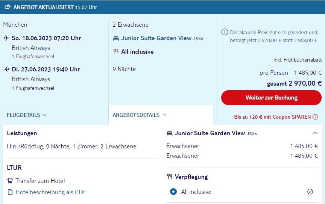The height and width of the screenshot is (204, 325).
Task: Click the Transfer zum Hotel entry
Action: pos(40,181)
